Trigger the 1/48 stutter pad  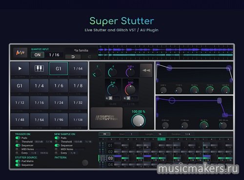click(x=20, y=120)
